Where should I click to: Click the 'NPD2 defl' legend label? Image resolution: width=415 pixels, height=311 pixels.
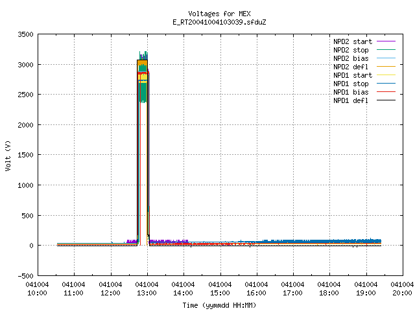351,67
